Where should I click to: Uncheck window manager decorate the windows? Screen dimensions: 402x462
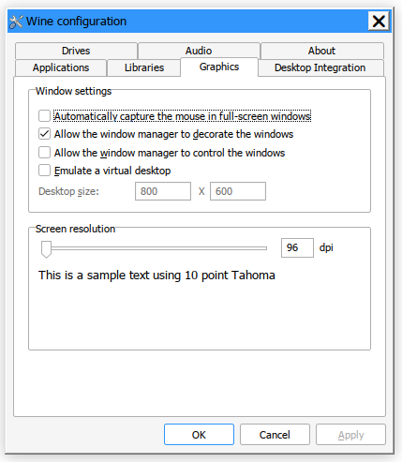pos(44,134)
